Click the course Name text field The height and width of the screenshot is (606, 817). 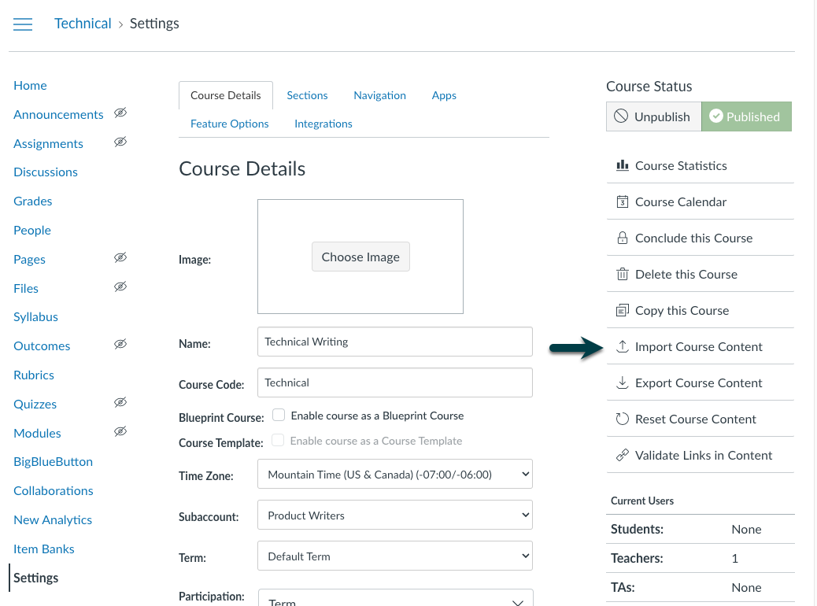click(394, 342)
